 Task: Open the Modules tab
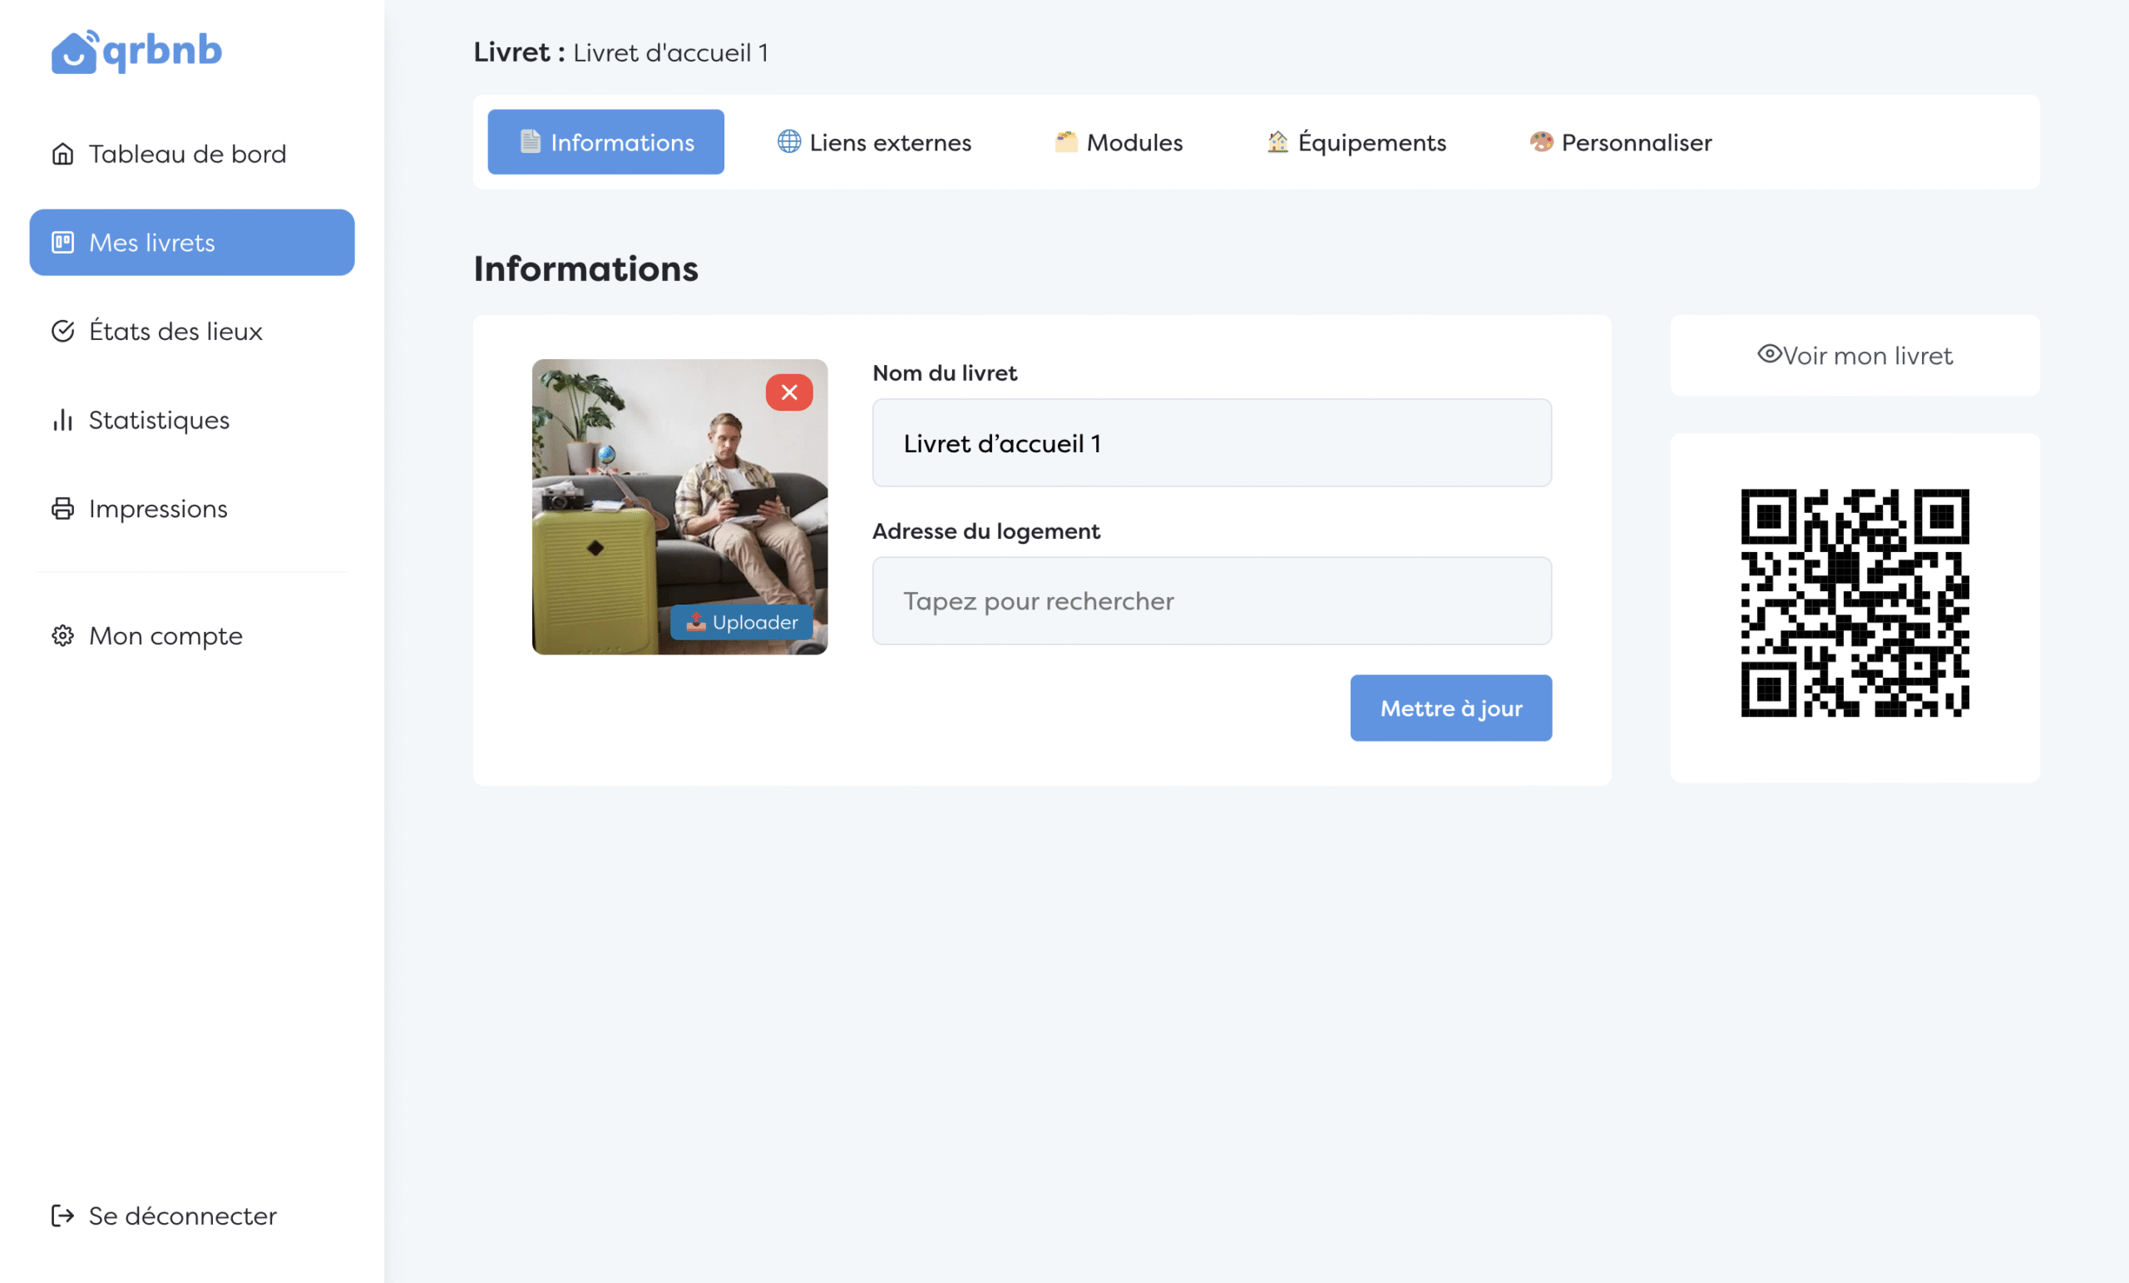click(x=1118, y=142)
